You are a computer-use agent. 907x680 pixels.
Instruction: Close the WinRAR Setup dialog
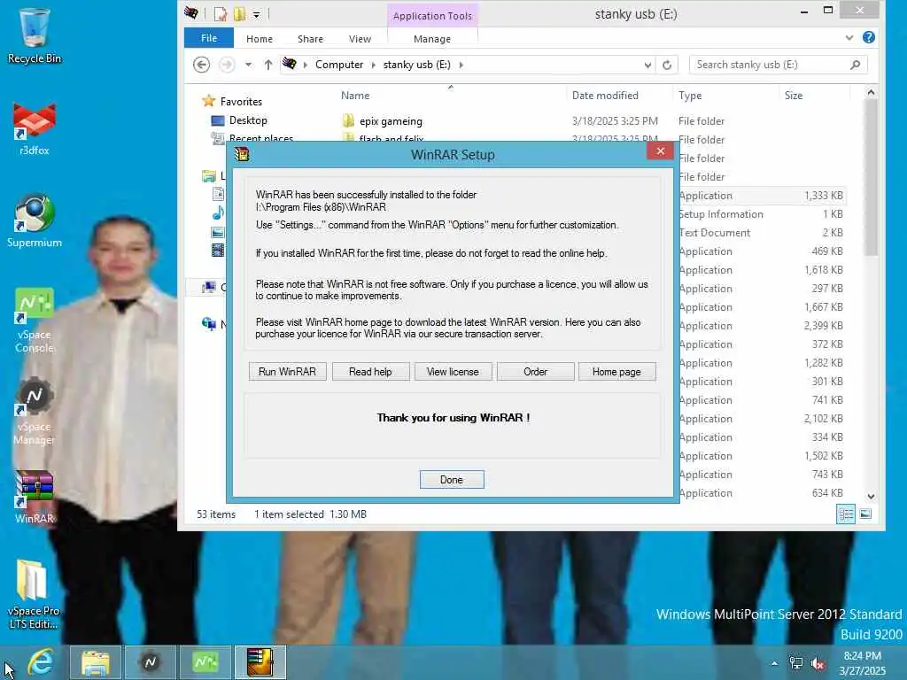[661, 151]
